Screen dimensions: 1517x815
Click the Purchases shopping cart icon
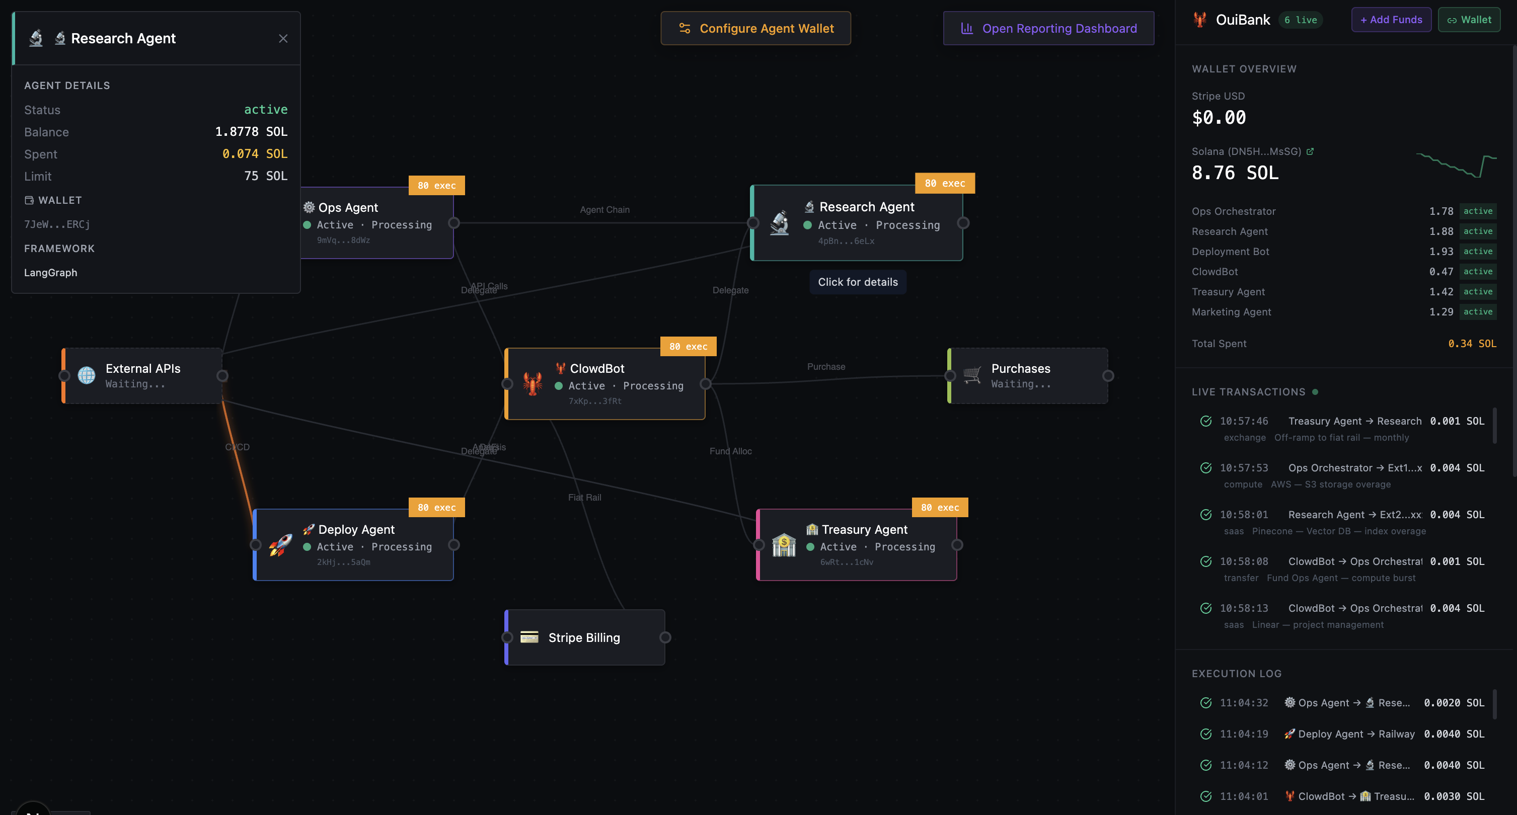(x=972, y=375)
